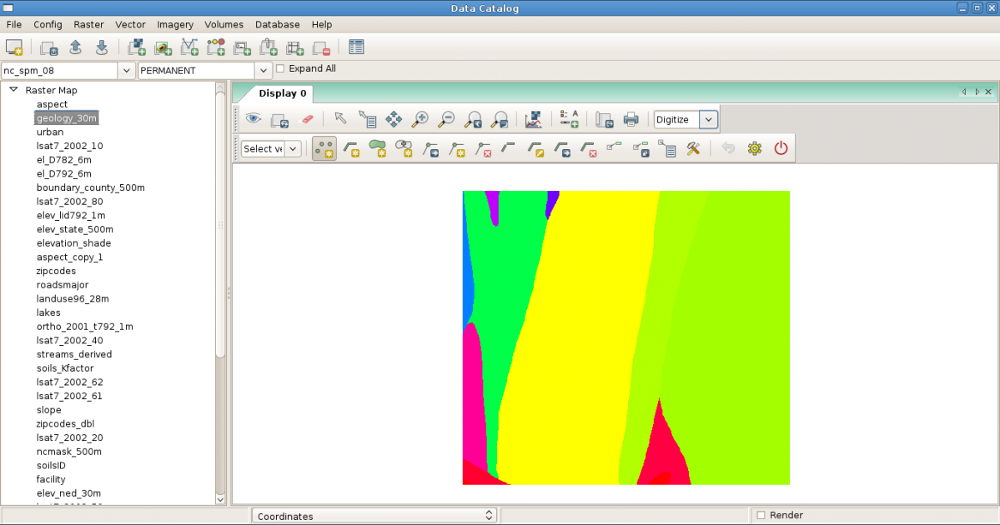The width and height of the screenshot is (1000, 525).
Task: Open the Coordinates status bar selector
Action: (374, 516)
